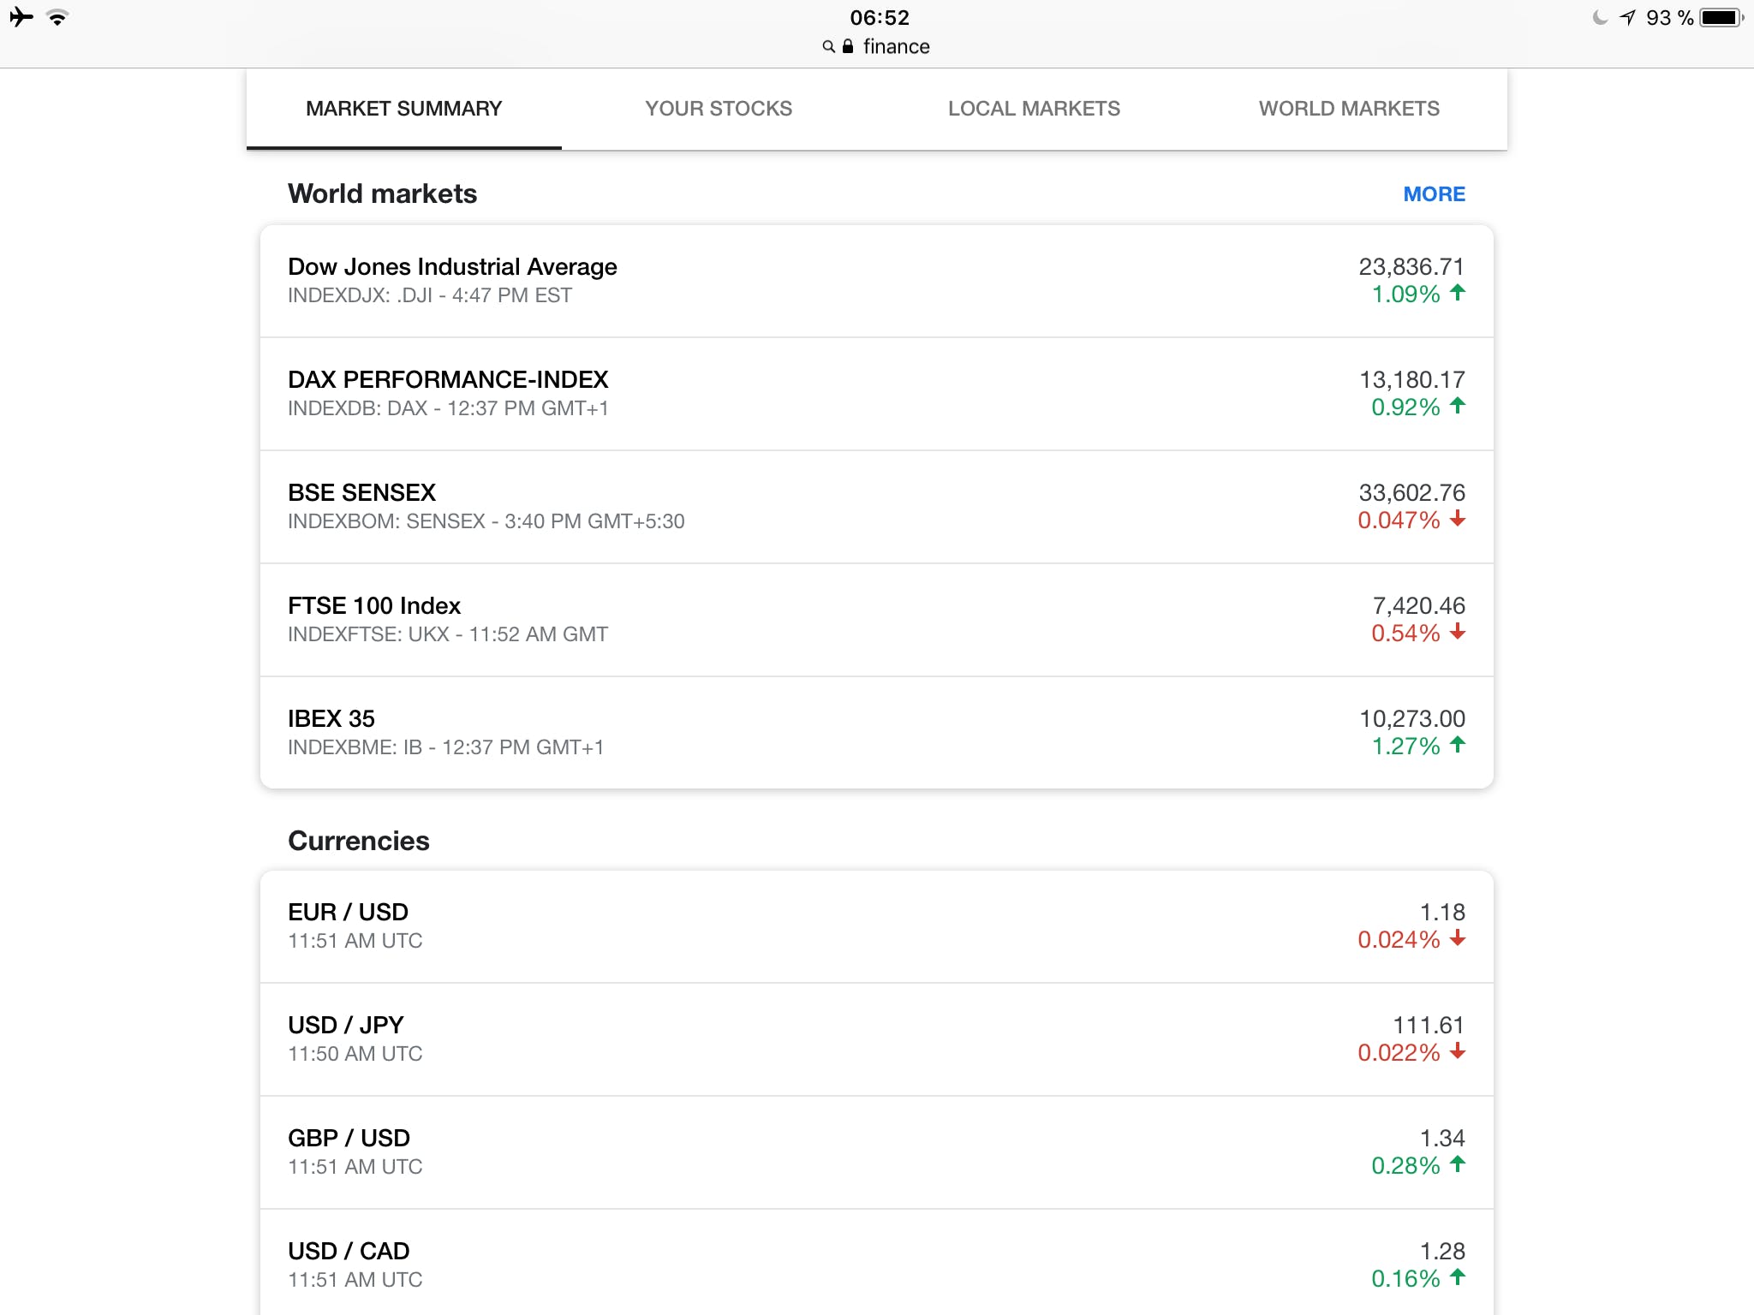Click the INDEXBOM: SENSEX ticker subtitle
This screenshot has width=1754, height=1315.
486,521
